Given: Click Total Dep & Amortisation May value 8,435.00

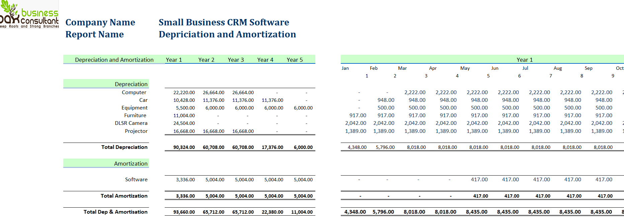Looking at the screenshot, I should point(476,212).
